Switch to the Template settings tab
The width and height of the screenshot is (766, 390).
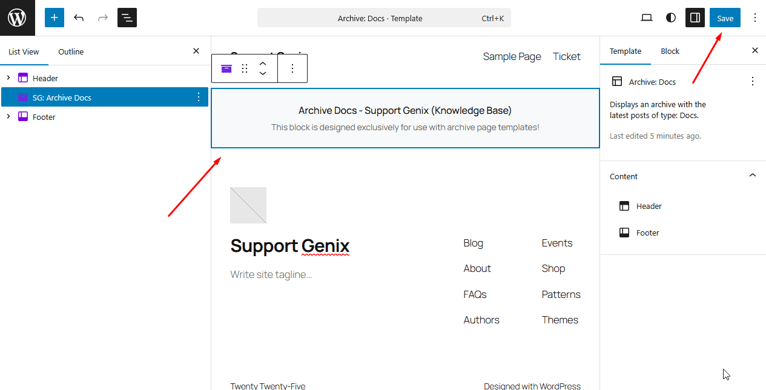tap(626, 51)
